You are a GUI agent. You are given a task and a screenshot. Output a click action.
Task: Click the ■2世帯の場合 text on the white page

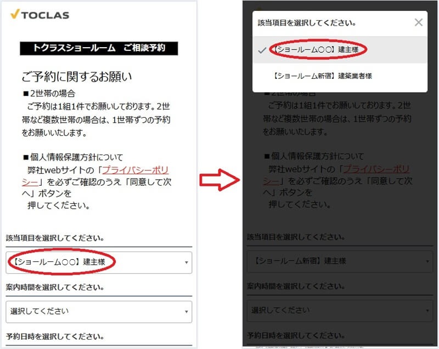pos(49,93)
